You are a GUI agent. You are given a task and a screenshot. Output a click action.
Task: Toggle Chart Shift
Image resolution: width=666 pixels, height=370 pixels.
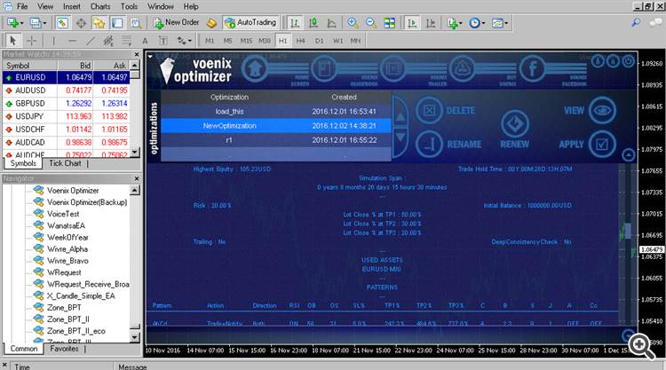tap(431, 23)
